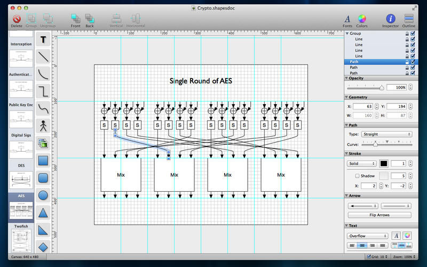Open the Colors picker
Screen dimensions: 427x267
[362, 20]
